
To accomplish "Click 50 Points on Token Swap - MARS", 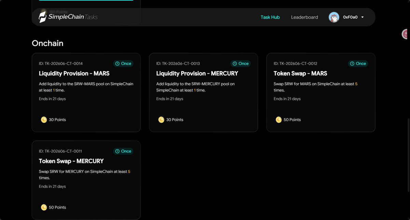I will pyautogui.click(x=292, y=120).
